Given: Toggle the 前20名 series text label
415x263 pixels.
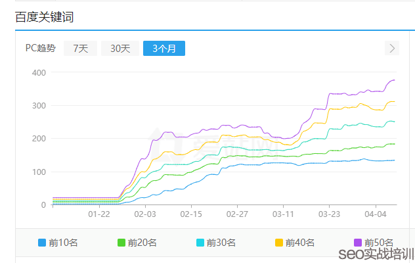Looking at the screenshot, I should (x=143, y=243).
